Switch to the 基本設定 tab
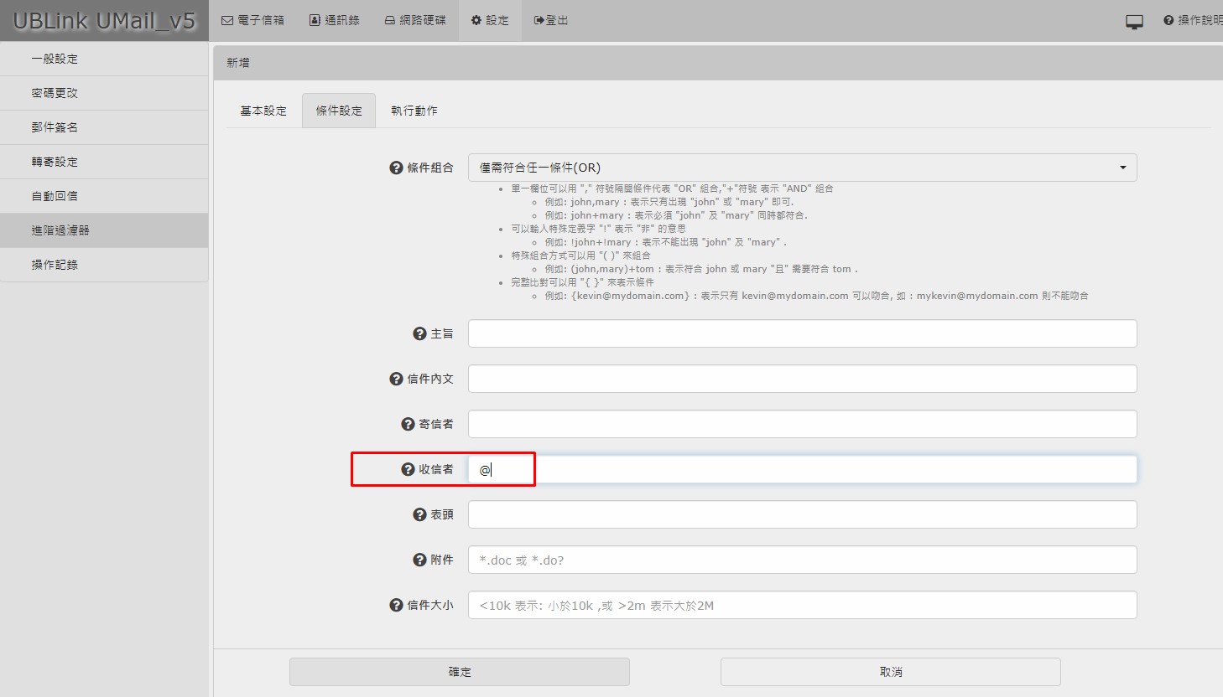1223x697 pixels. [x=263, y=111]
